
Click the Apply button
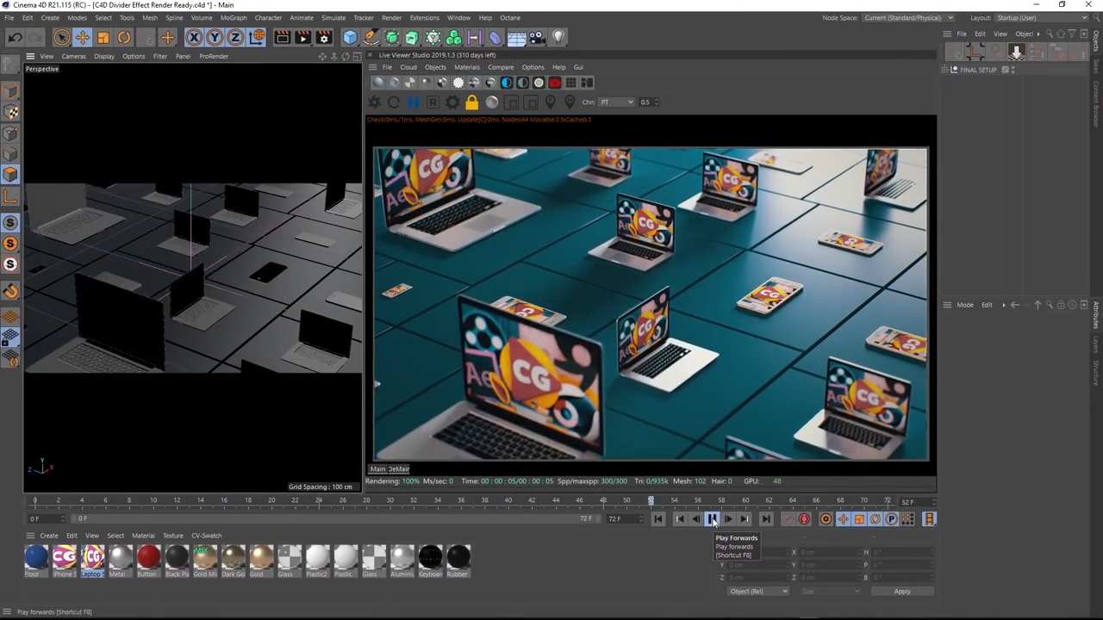[x=901, y=592]
